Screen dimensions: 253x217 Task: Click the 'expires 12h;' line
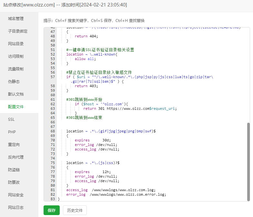(93, 172)
